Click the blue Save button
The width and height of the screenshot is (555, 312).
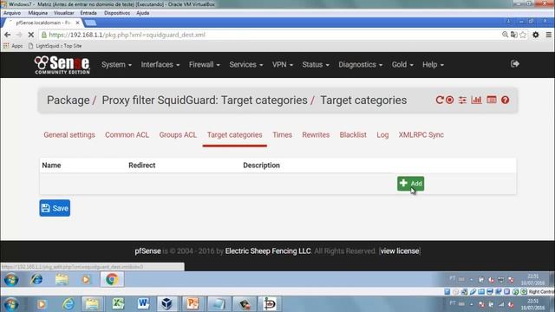coord(55,208)
